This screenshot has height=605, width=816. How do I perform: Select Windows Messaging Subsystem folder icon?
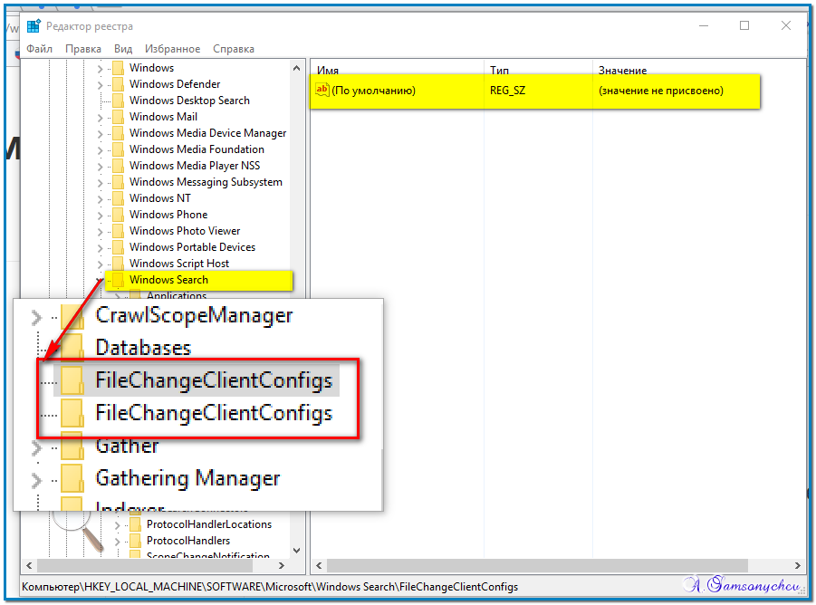119,181
